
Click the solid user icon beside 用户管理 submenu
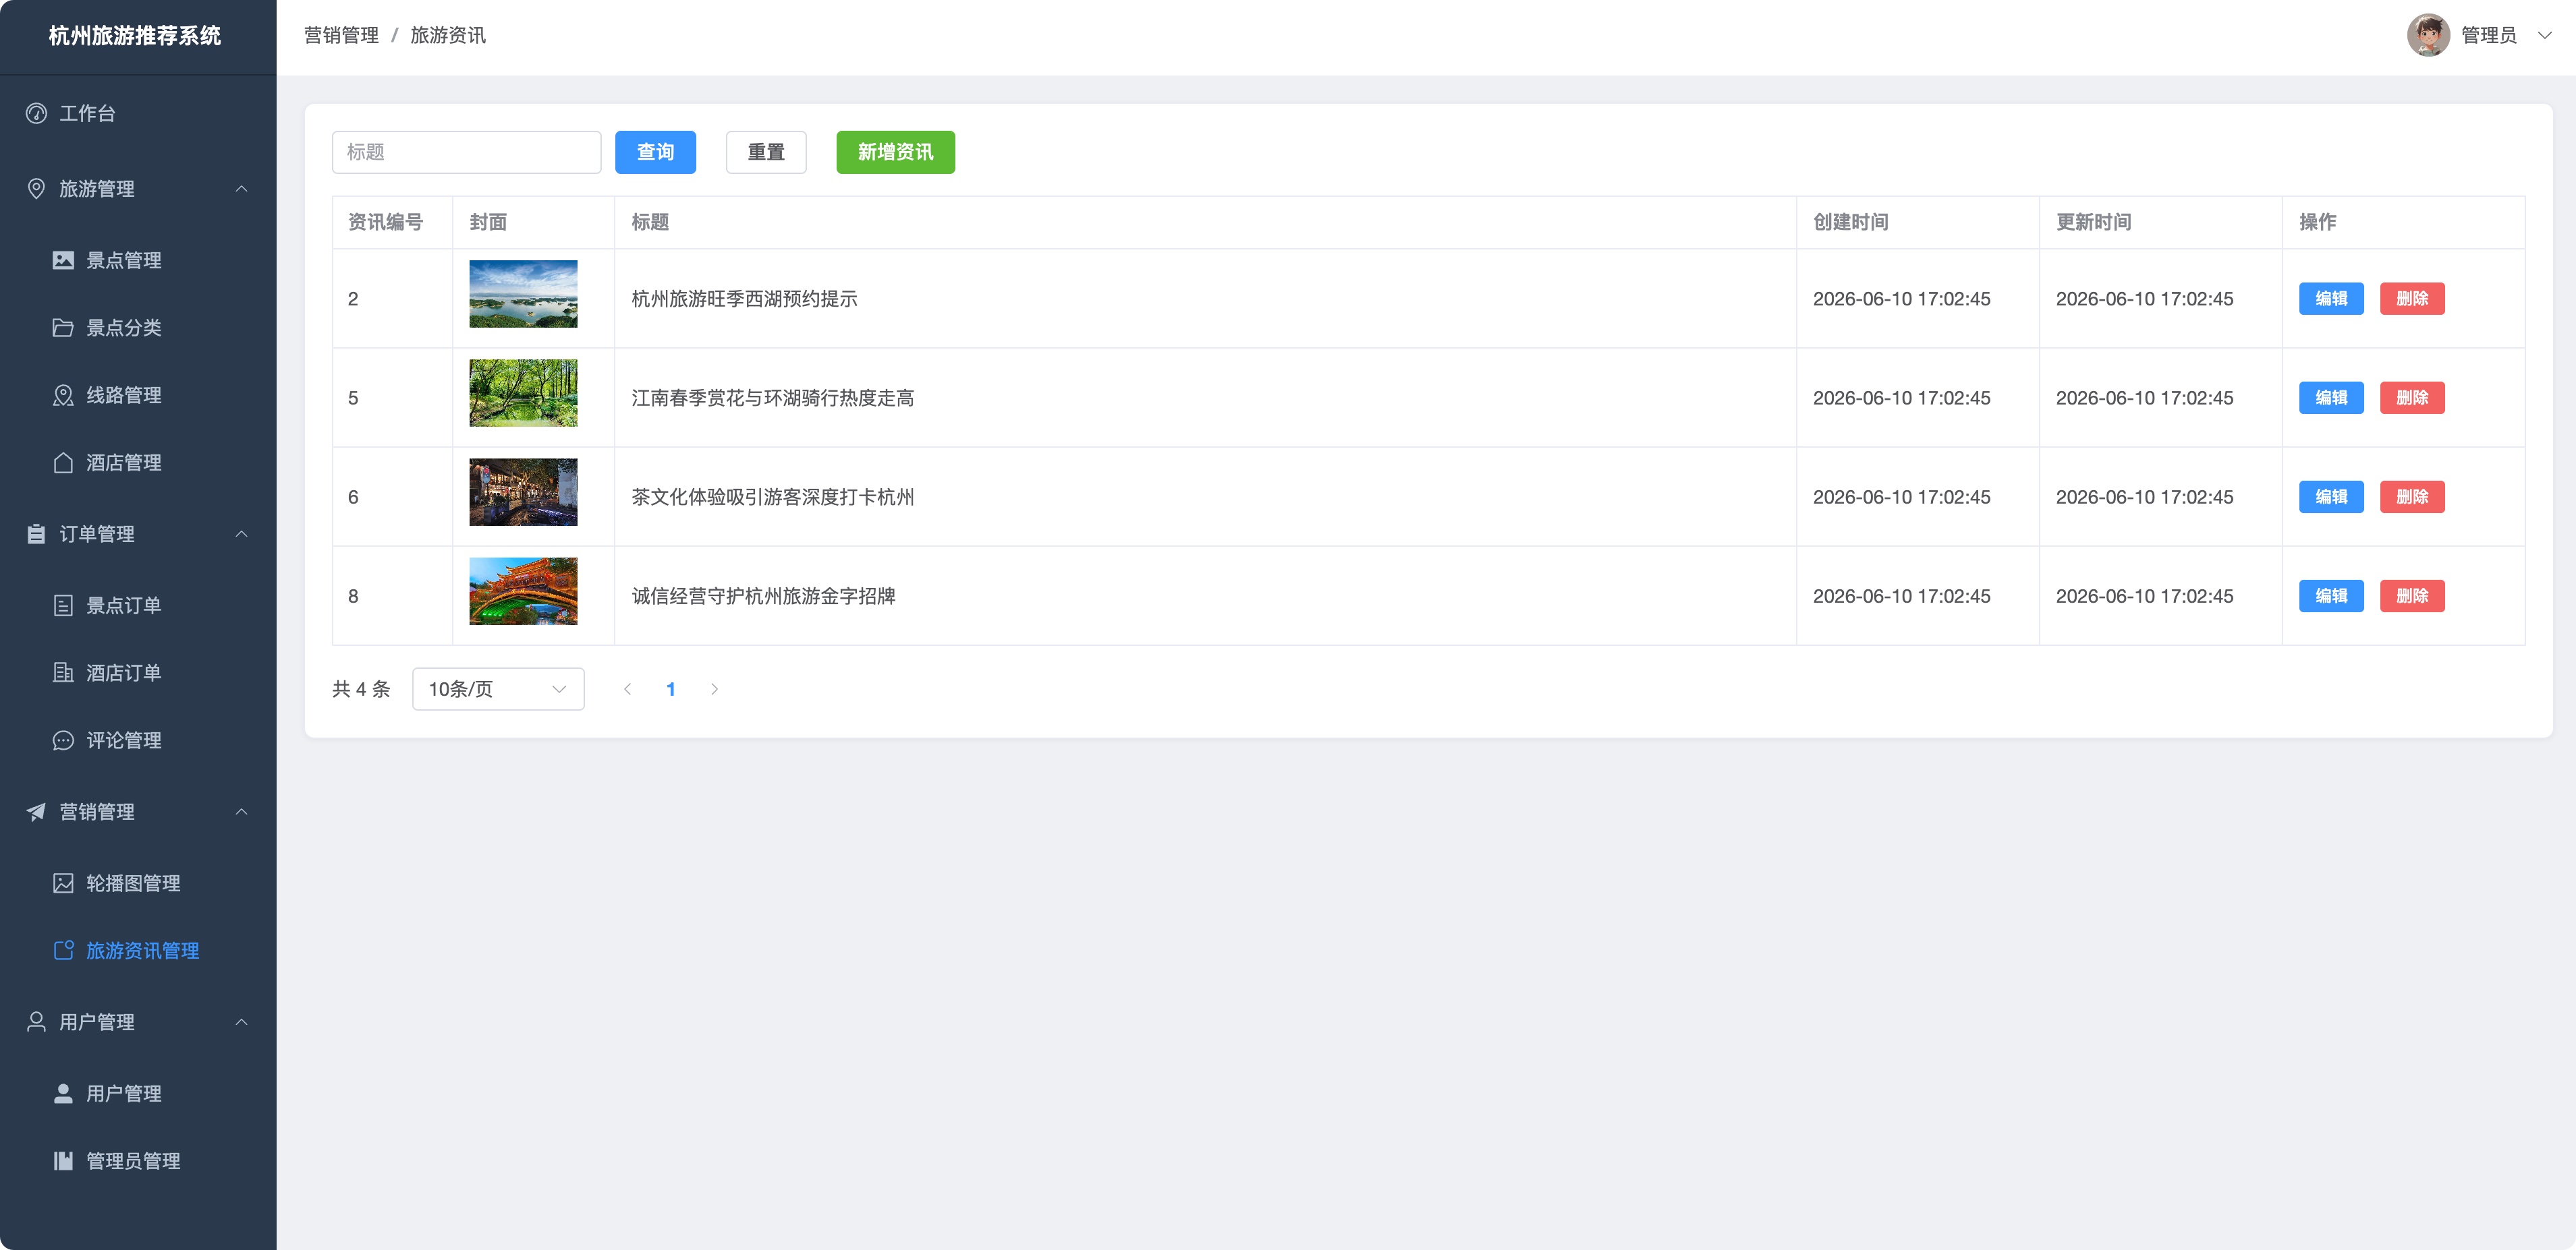[63, 1093]
